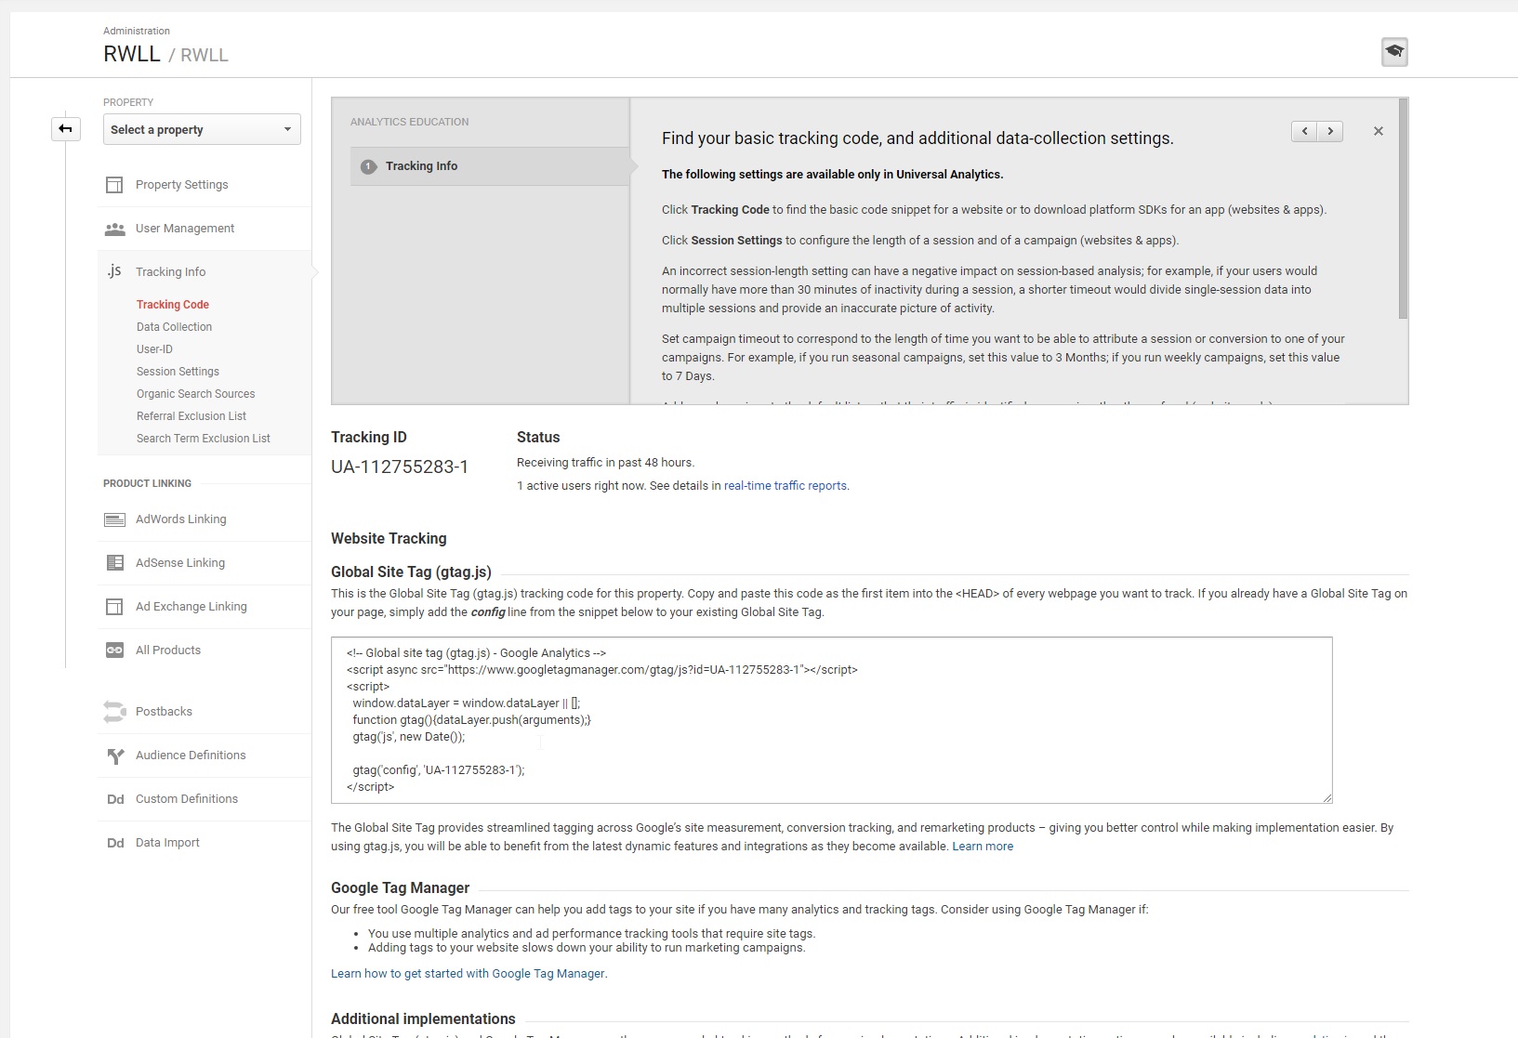
Task: Click the Dd icon for Custom Definitions
Action: 115,799
